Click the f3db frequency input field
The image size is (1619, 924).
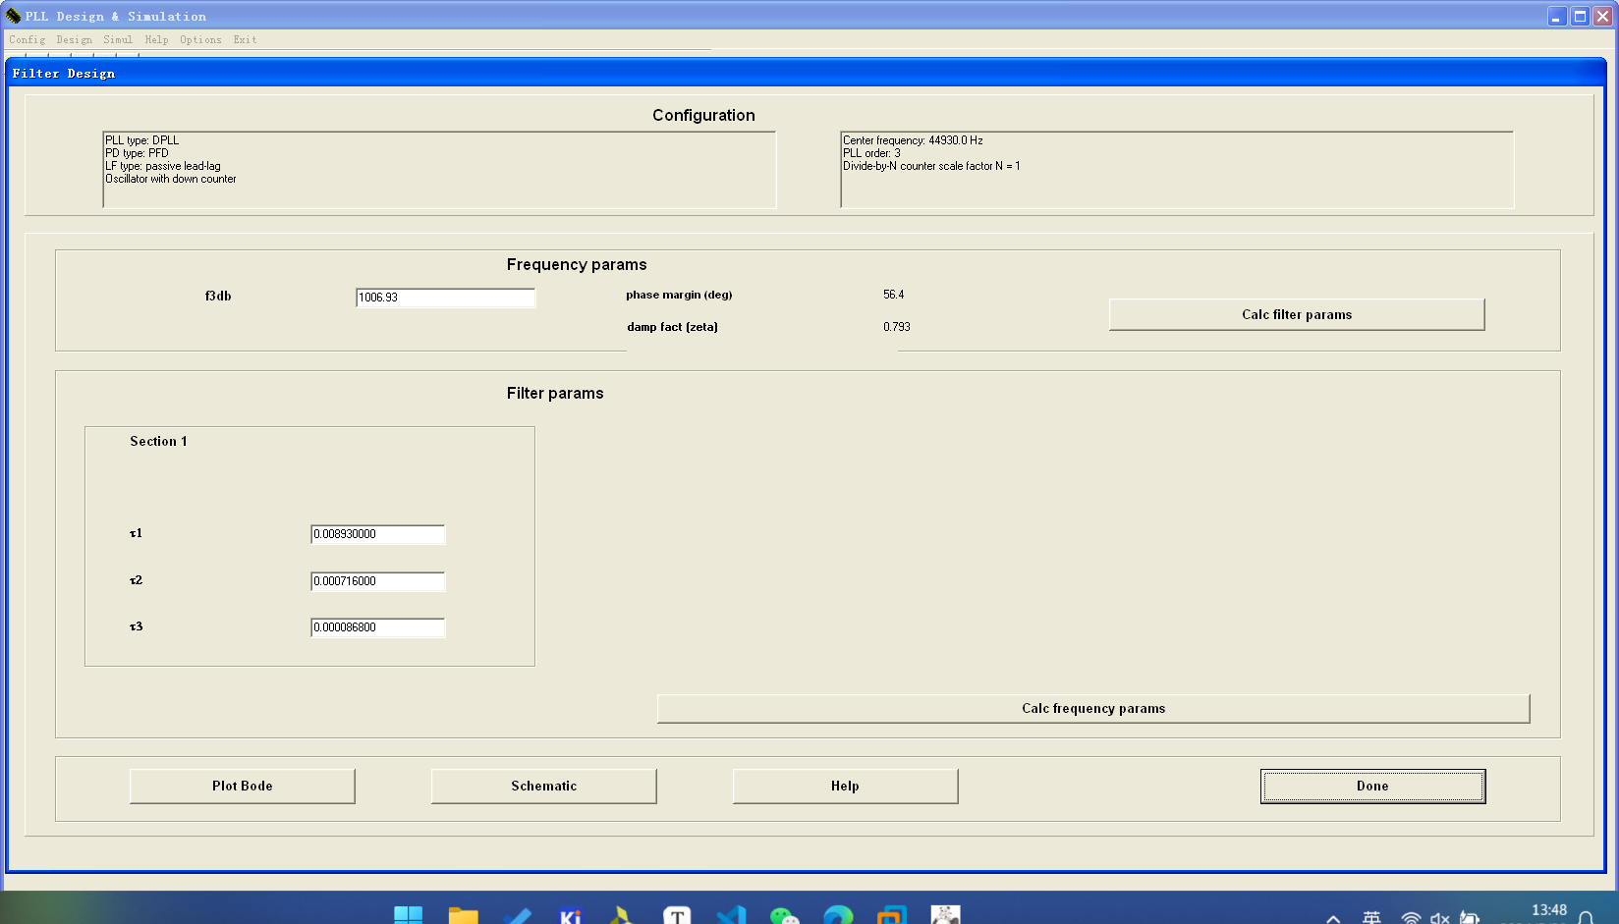(445, 298)
